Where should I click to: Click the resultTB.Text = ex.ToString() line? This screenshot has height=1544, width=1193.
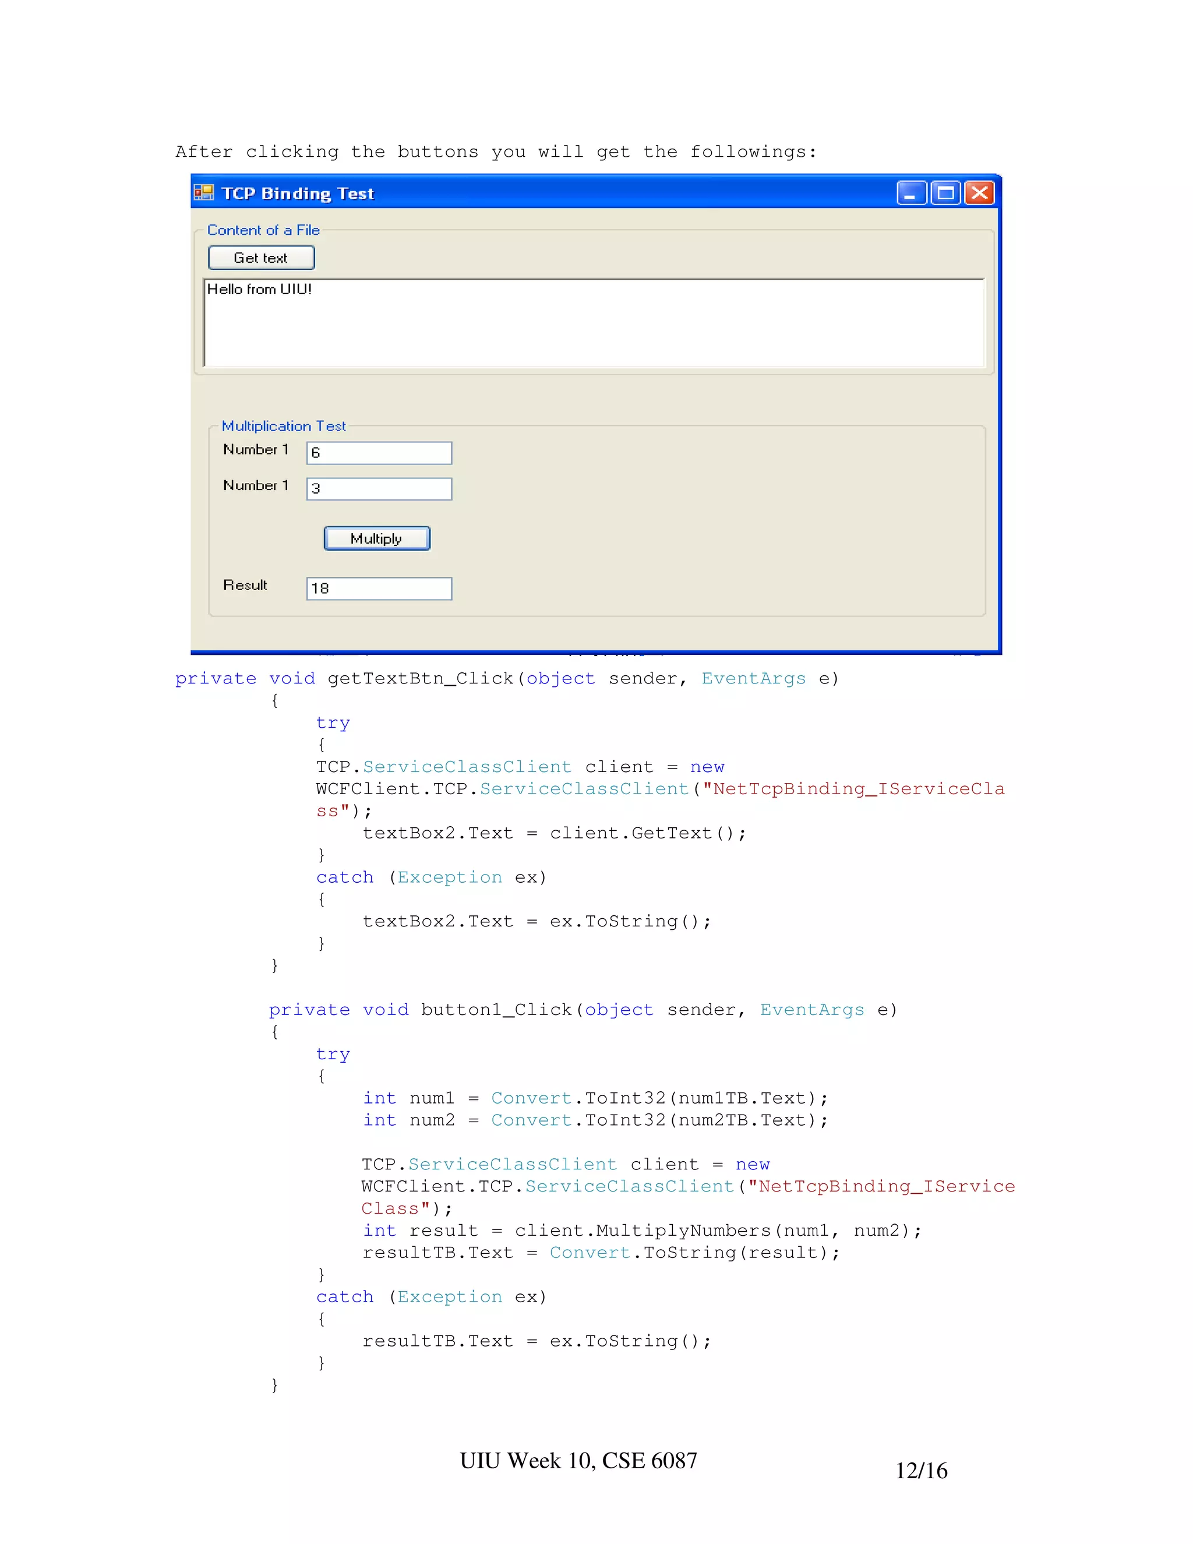[x=537, y=1342]
